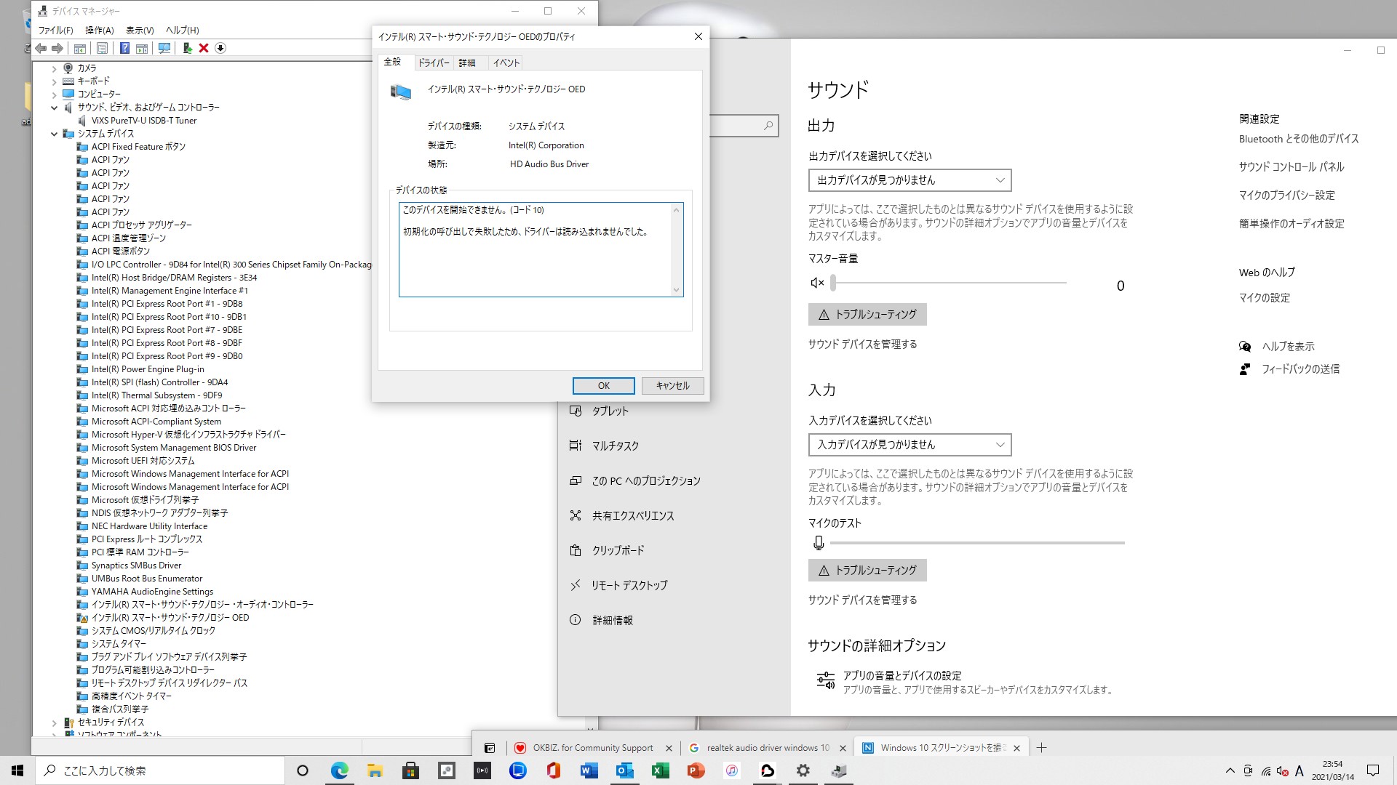Open サウンド コントロール パネル link
Viewport: 1397px width, 785px height.
1291,167
